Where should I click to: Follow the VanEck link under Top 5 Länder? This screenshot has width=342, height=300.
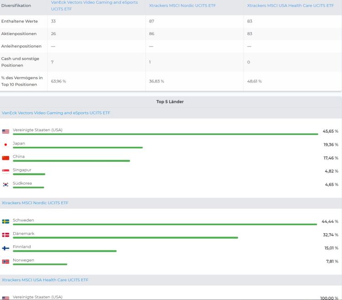[56, 113]
